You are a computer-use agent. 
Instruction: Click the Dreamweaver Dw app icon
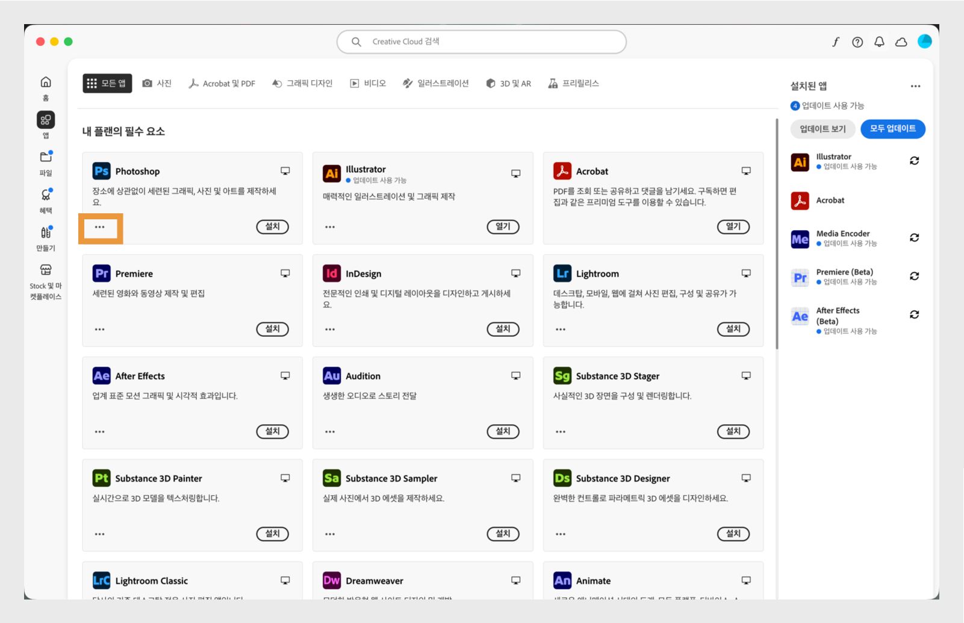pos(332,581)
